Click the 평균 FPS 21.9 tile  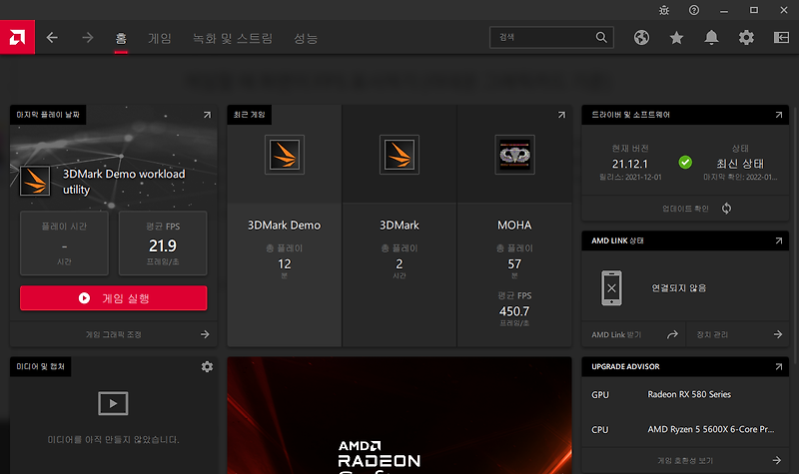click(163, 243)
